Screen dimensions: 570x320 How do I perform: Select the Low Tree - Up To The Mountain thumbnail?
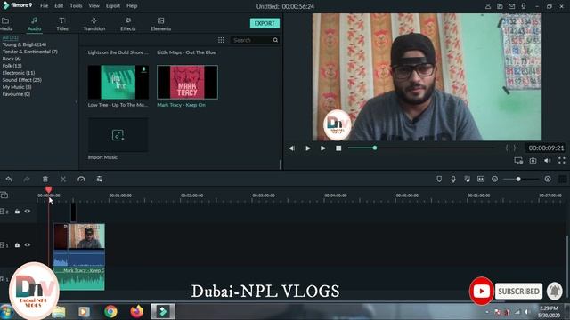point(118,82)
